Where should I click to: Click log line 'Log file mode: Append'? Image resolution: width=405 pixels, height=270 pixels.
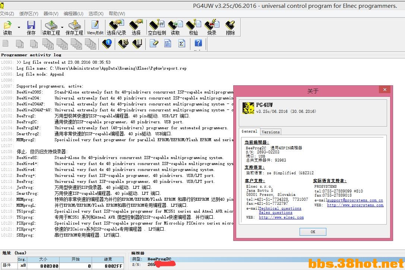click(x=40, y=74)
